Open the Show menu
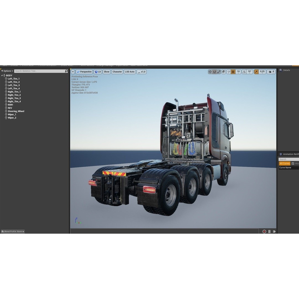 point(107,72)
